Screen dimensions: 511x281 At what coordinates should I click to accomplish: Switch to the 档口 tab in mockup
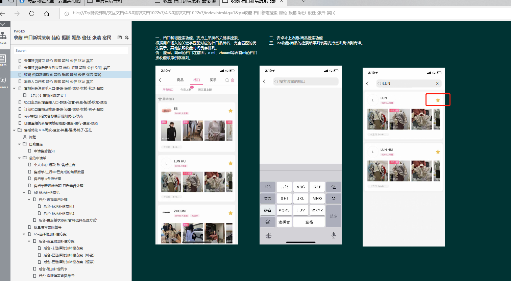197,80
